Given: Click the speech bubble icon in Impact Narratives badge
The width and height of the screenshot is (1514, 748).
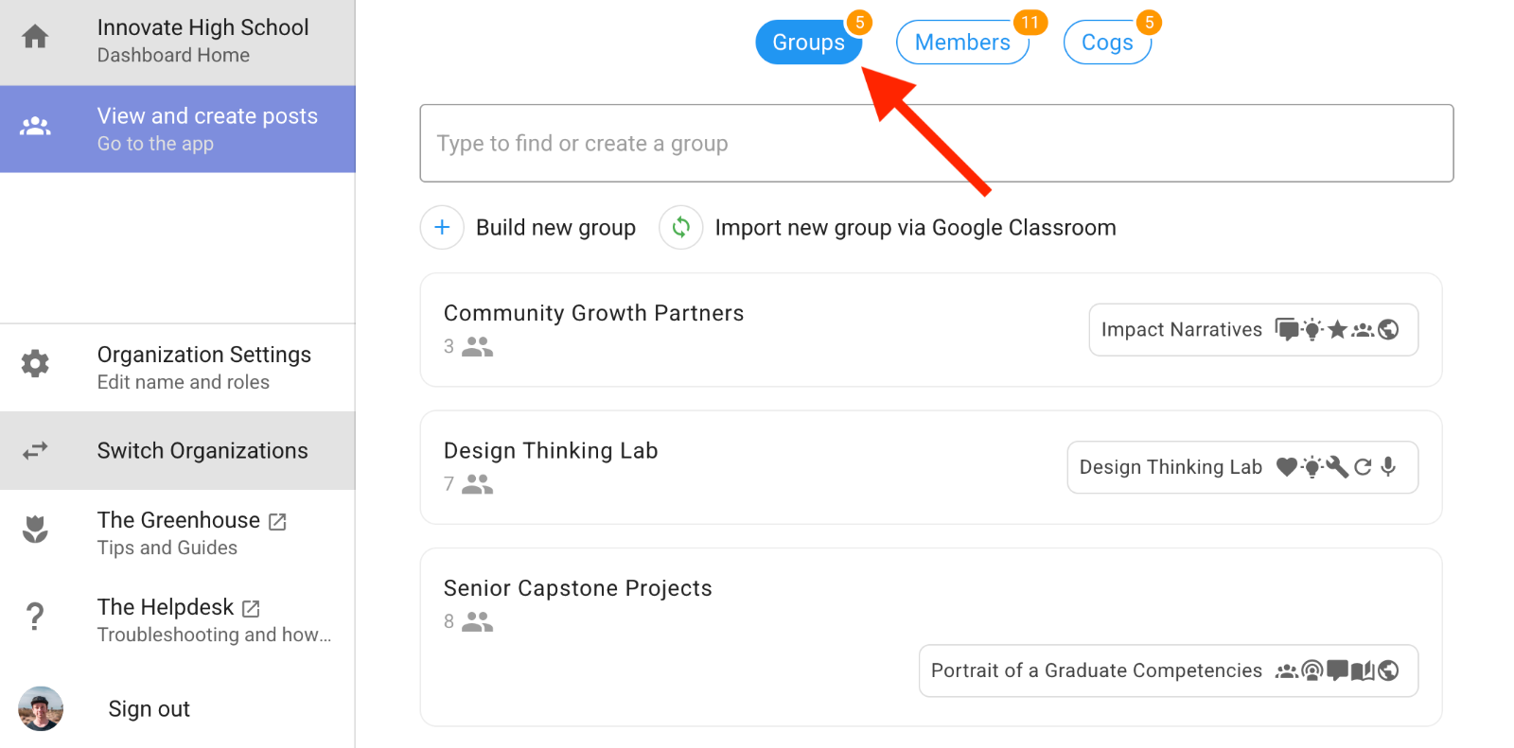Looking at the screenshot, I should pyautogui.click(x=1285, y=330).
